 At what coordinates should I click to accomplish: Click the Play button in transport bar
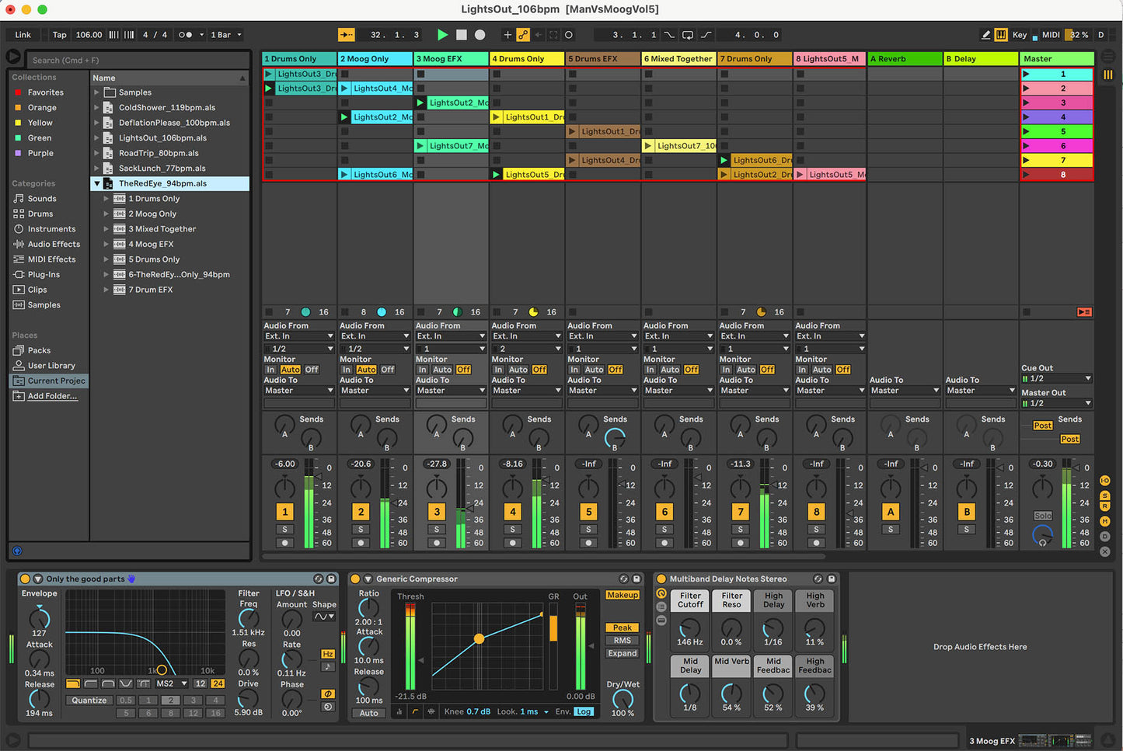(442, 35)
